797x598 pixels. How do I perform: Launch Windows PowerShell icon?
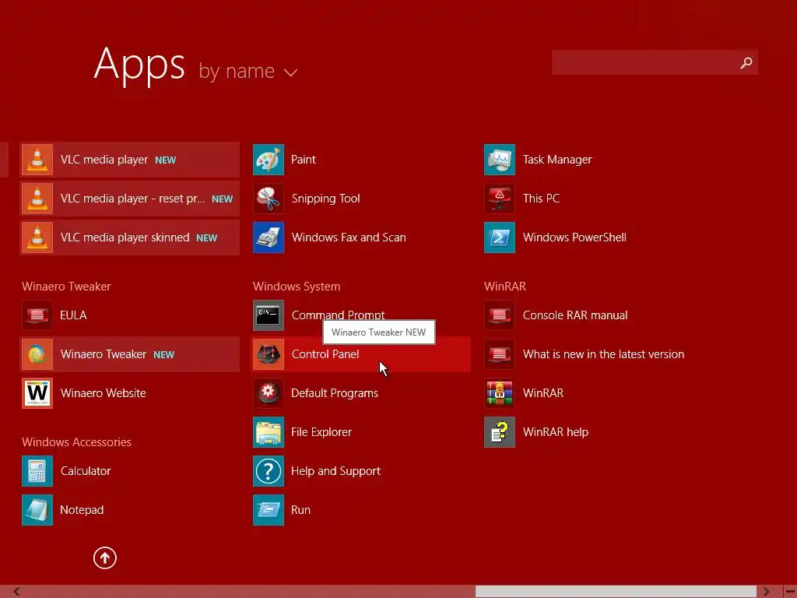(500, 237)
